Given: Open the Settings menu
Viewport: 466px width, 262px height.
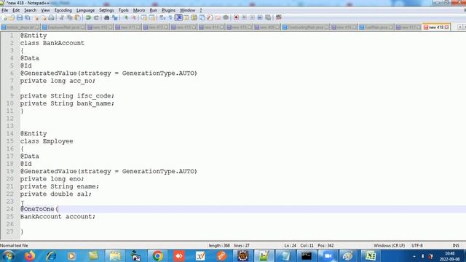Looking at the screenshot, I should point(106,10).
